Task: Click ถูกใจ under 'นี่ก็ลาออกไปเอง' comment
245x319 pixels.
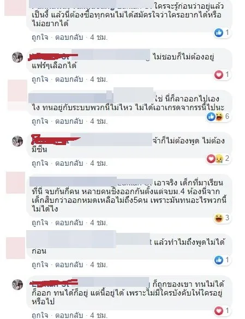Action: 40,121
